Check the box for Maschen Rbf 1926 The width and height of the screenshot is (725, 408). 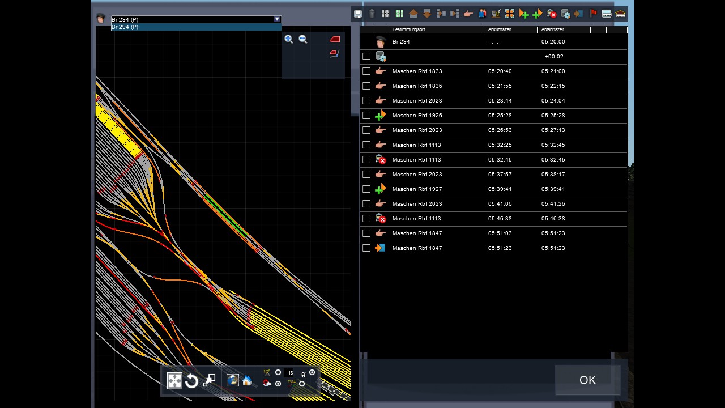366,116
